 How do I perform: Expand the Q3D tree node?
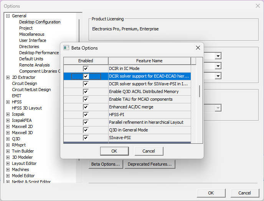click(8, 139)
